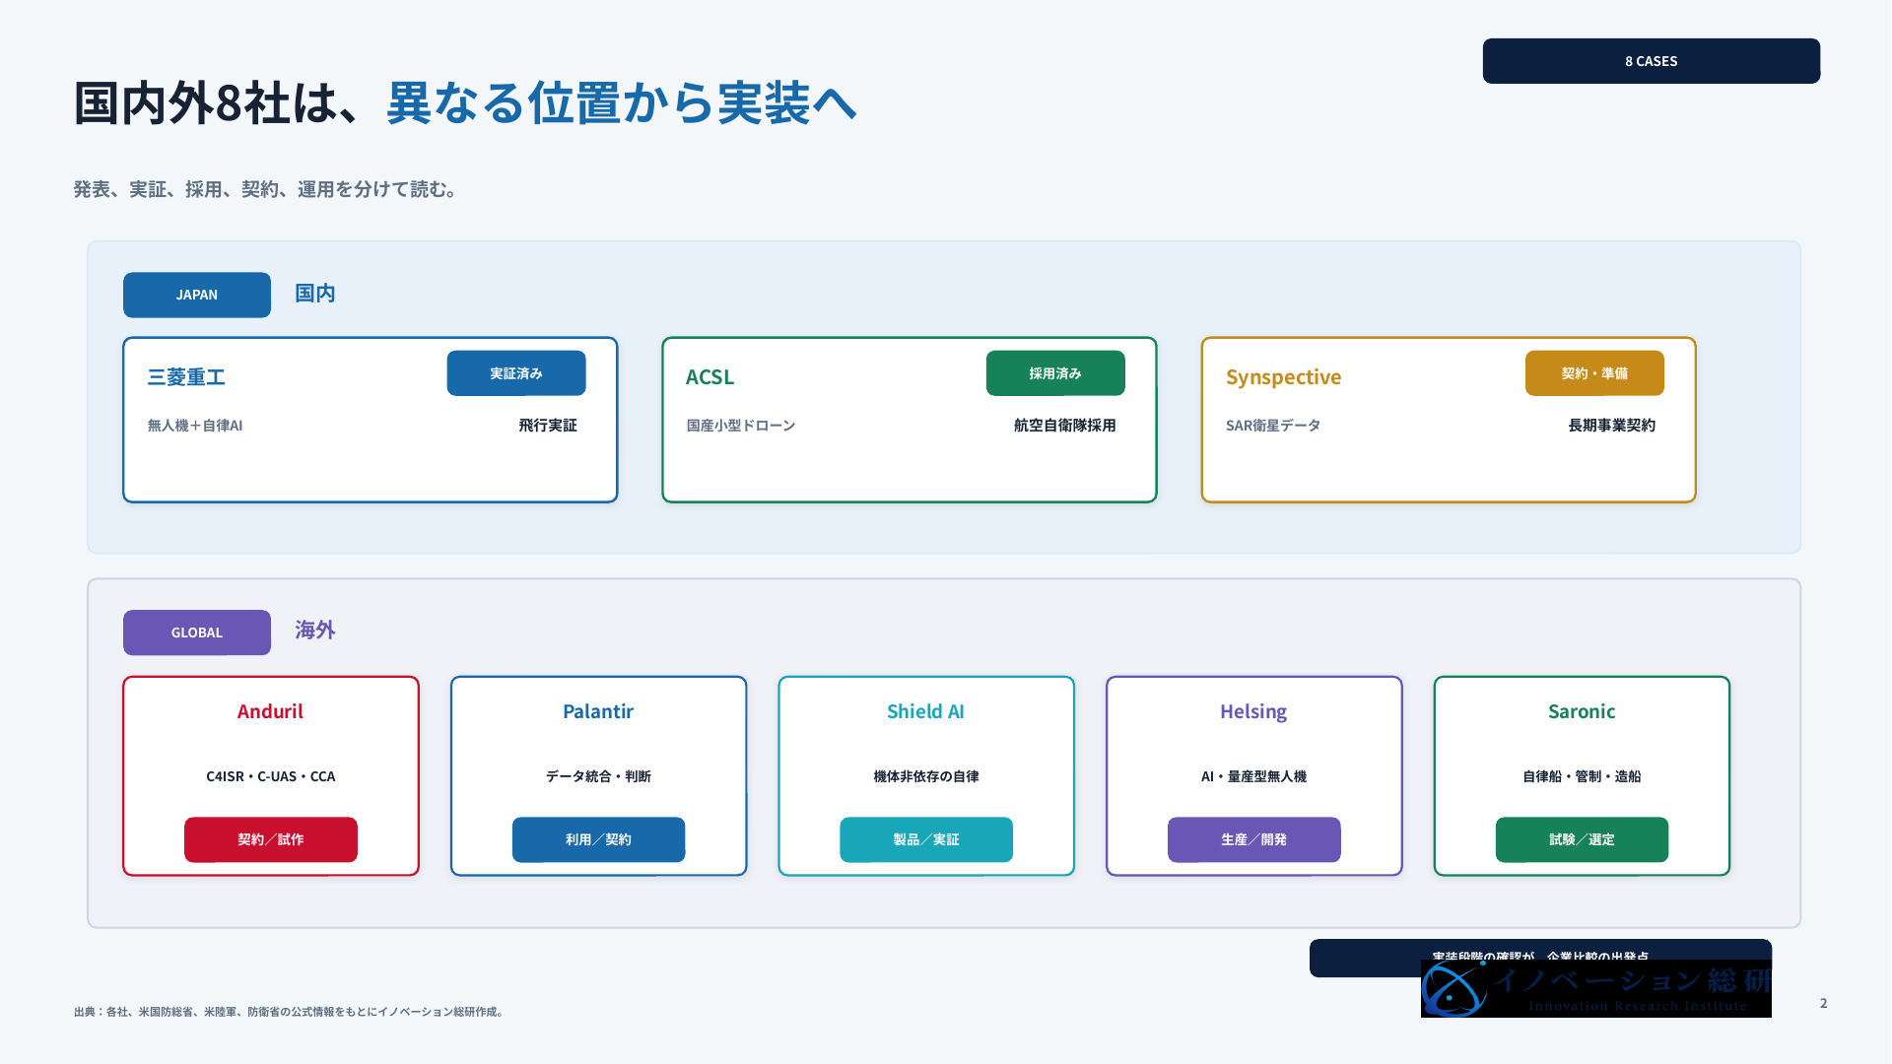The width and height of the screenshot is (1892, 1064).
Task: Click the 海外 section heading
Action: coord(315,631)
